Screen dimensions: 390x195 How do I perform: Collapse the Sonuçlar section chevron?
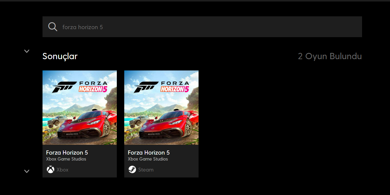(27, 51)
